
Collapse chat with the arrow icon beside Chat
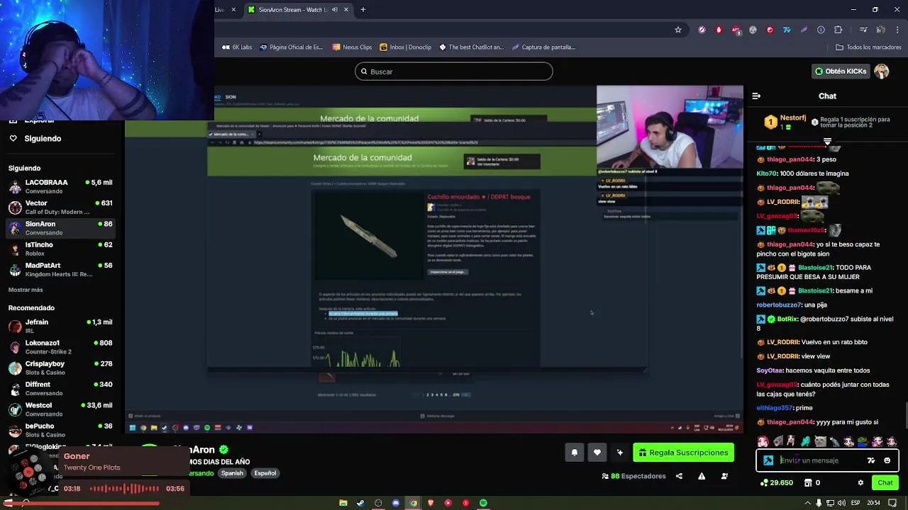pos(756,96)
